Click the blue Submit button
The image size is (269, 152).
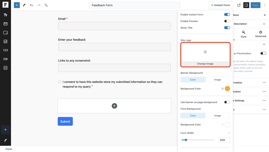[x=65, y=121]
